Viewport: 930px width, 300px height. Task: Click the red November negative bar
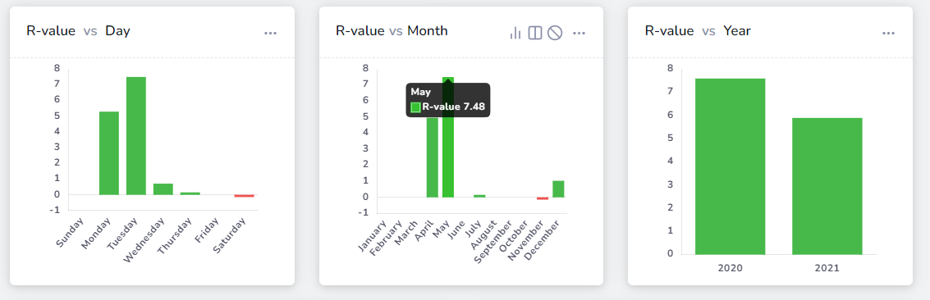(543, 198)
